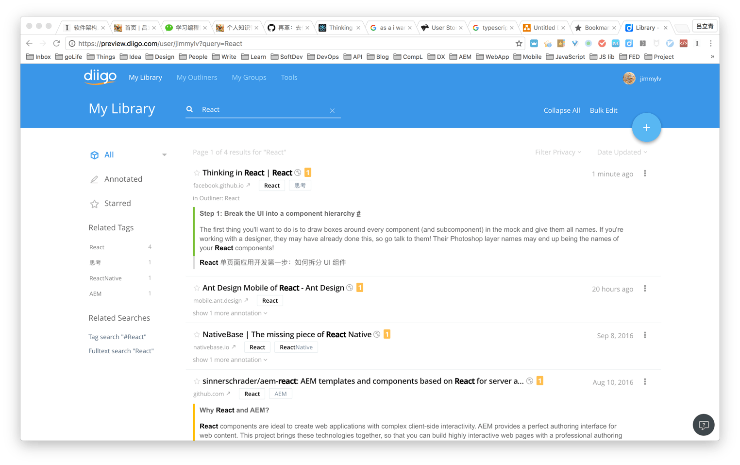The height and width of the screenshot is (465, 740).
Task: Star the sinnerschrader/aem-react bookmark
Action: [x=197, y=381]
